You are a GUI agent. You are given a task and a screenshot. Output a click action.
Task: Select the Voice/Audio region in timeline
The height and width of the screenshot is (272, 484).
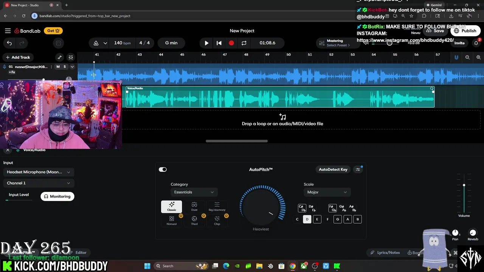tap(280, 97)
